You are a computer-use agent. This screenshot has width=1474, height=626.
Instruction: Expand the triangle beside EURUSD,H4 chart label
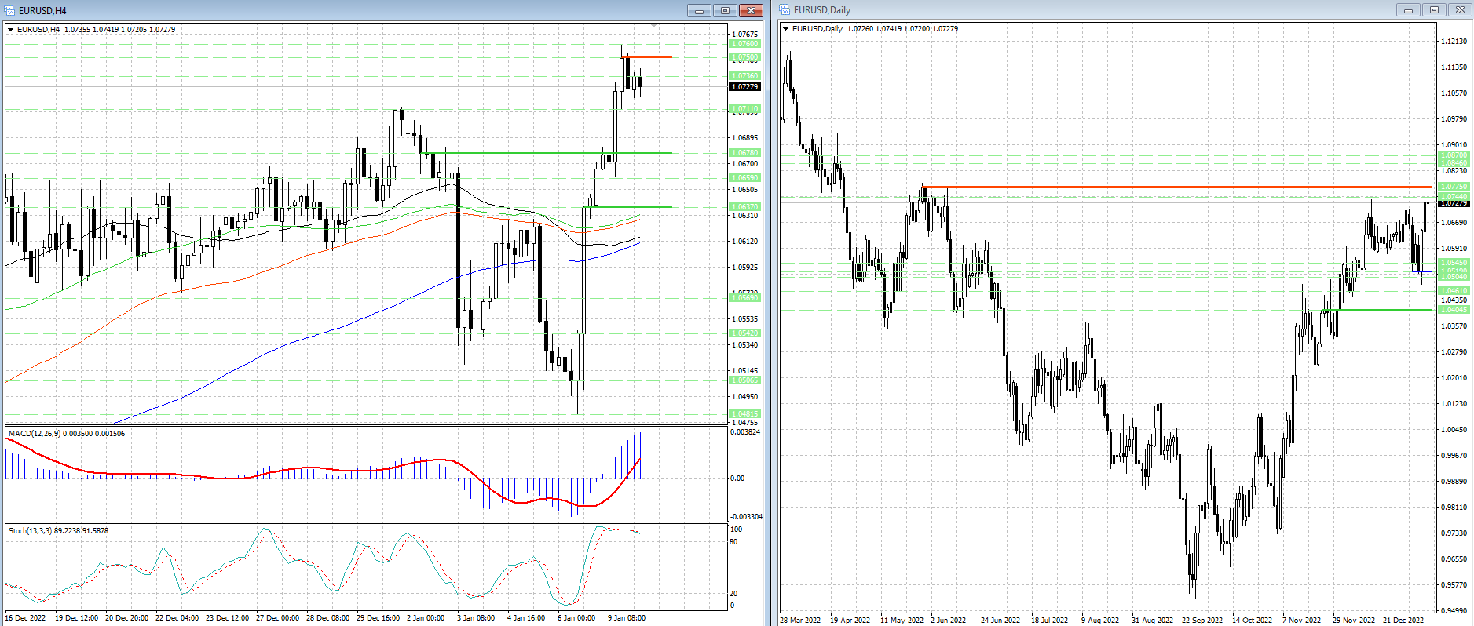pos(11,30)
